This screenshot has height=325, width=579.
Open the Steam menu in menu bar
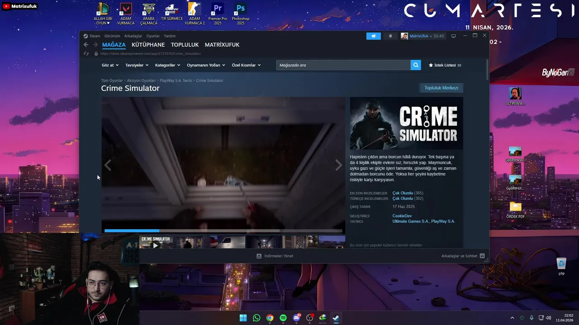[x=95, y=36]
